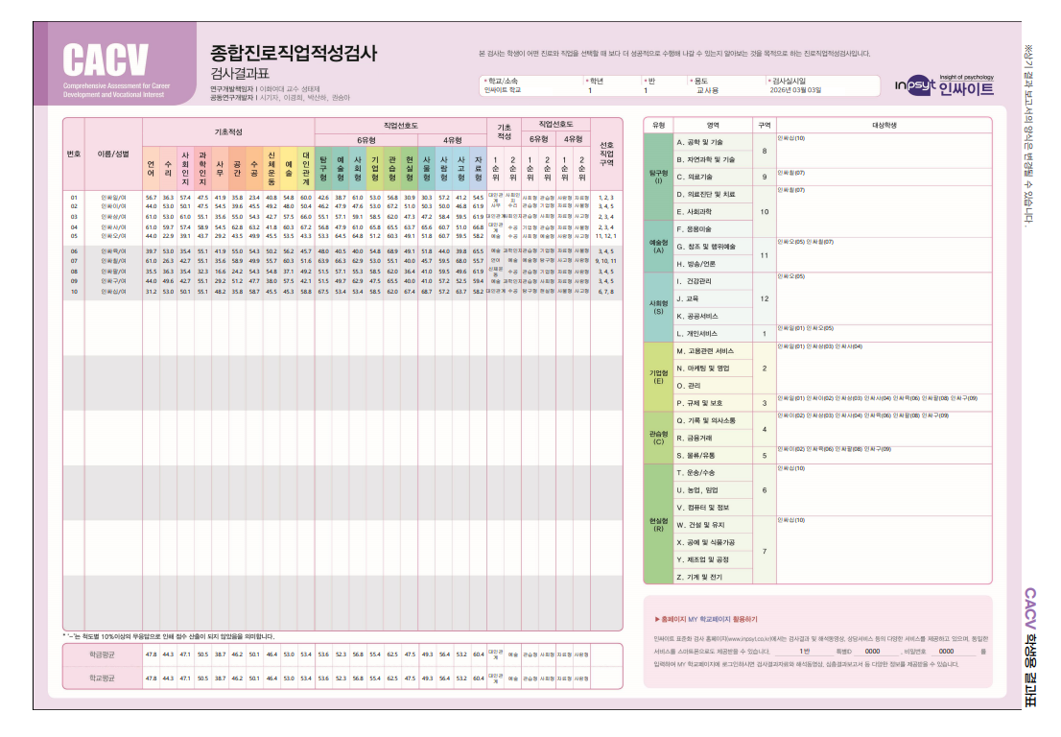Click the 기초적성 group header above 언어

(x=228, y=132)
